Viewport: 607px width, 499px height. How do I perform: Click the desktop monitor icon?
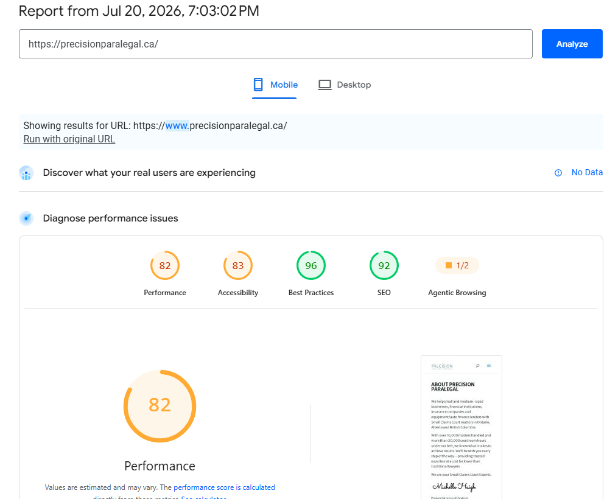click(325, 85)
